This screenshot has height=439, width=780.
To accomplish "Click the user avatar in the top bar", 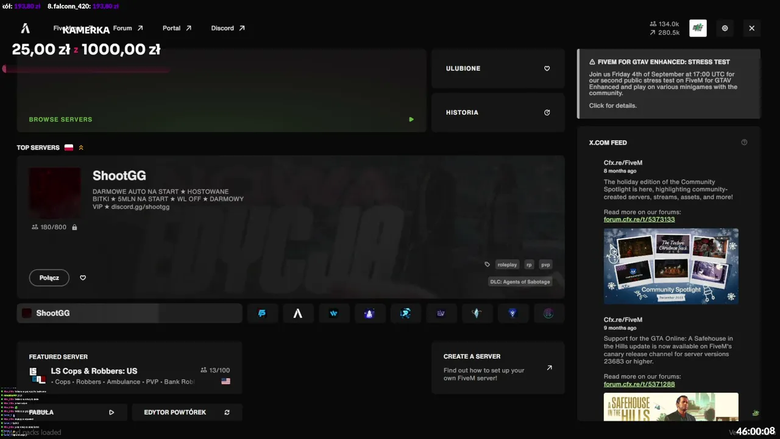I will tap(698, 28).
